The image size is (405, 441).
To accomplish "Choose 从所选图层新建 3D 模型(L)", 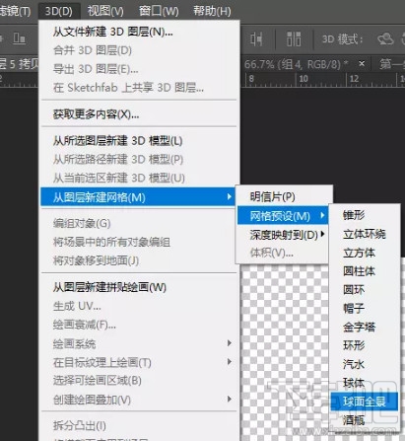I will point(139,141).
